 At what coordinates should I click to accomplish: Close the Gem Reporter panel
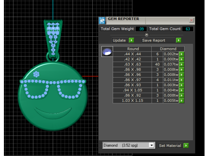[191, 20]
